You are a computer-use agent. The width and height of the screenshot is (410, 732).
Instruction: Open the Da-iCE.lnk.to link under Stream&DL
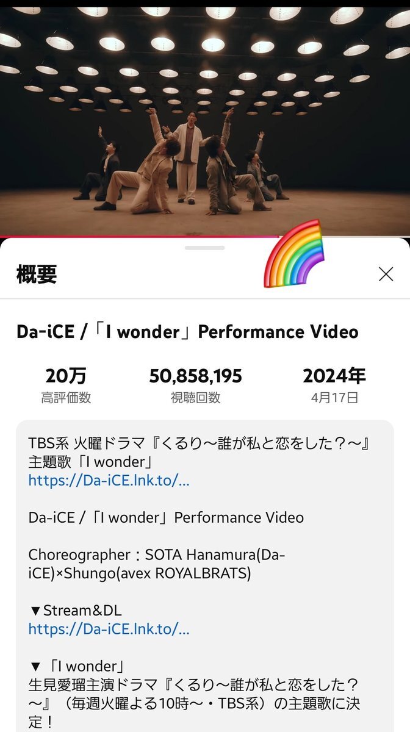point(109,629)
